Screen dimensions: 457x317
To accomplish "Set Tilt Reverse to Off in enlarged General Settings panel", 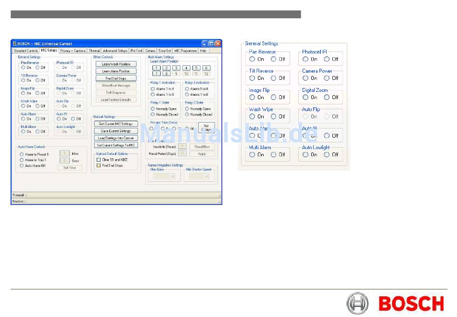I will (x=273, y=78).
